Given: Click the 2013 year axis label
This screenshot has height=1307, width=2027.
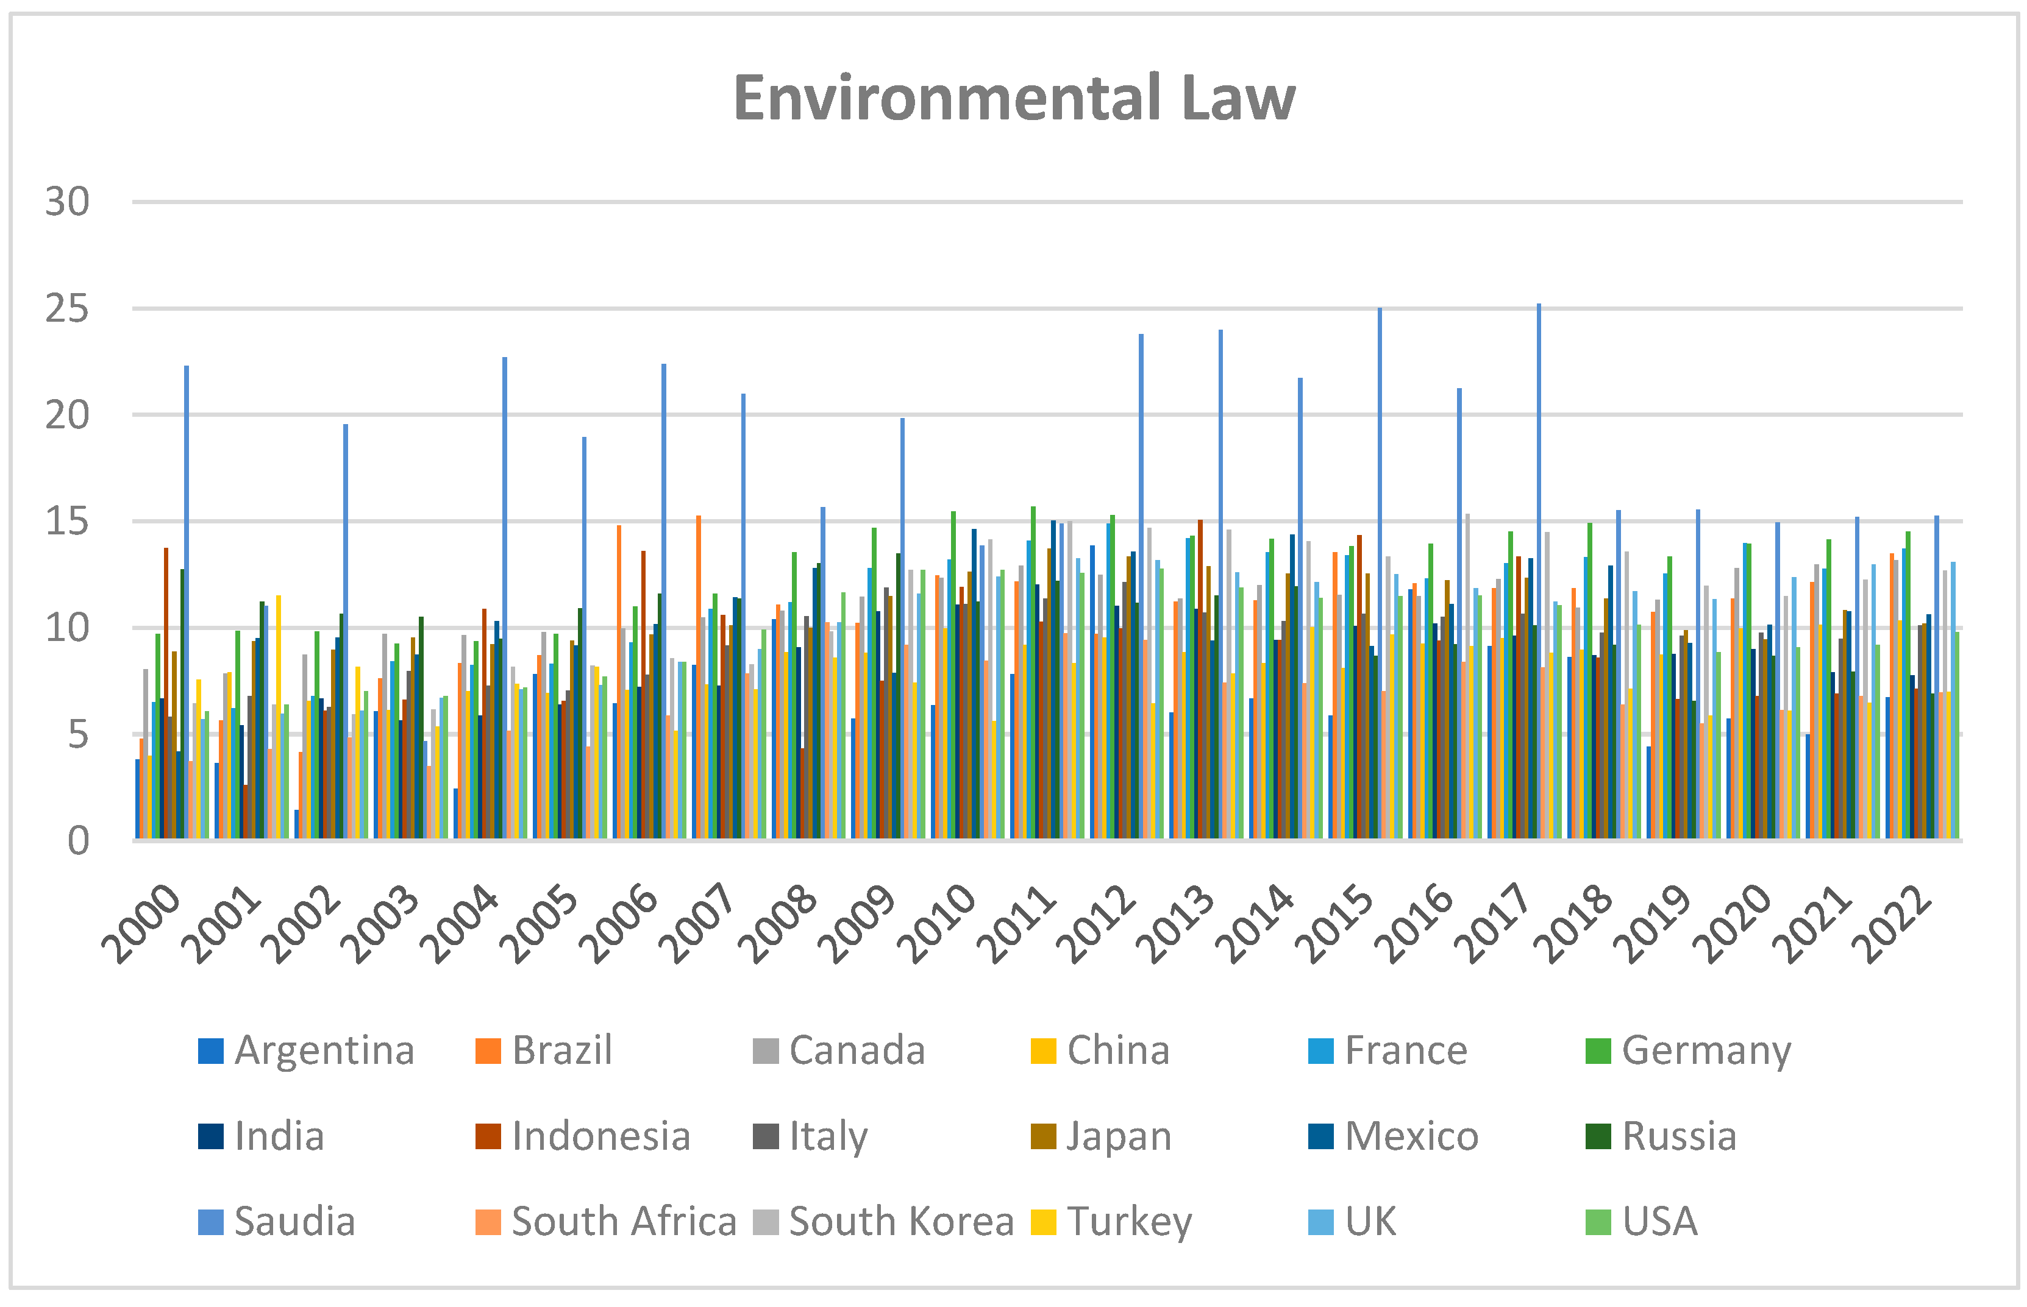Looking at the screenshot, I should 1176,923.
